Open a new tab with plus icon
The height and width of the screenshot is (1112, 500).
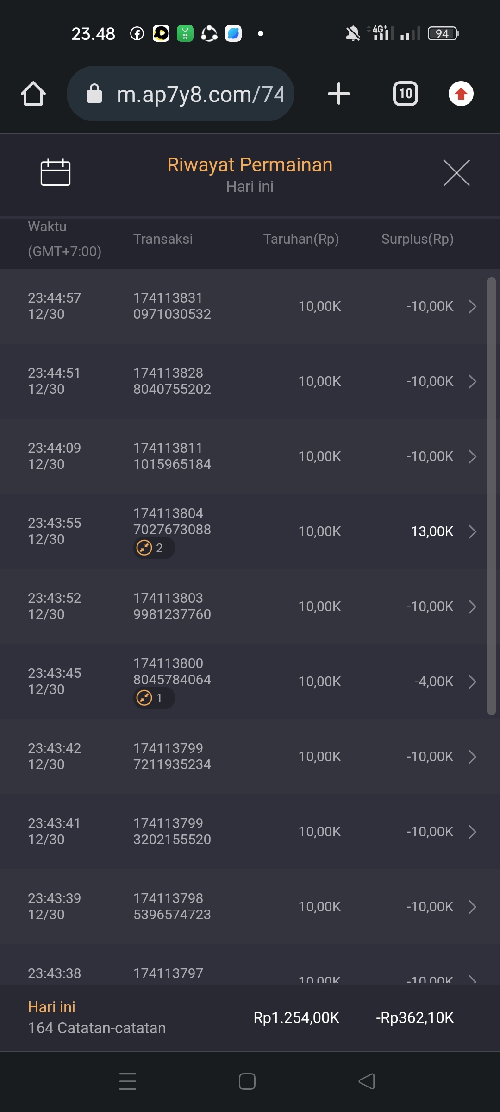[x=338, y=94]
